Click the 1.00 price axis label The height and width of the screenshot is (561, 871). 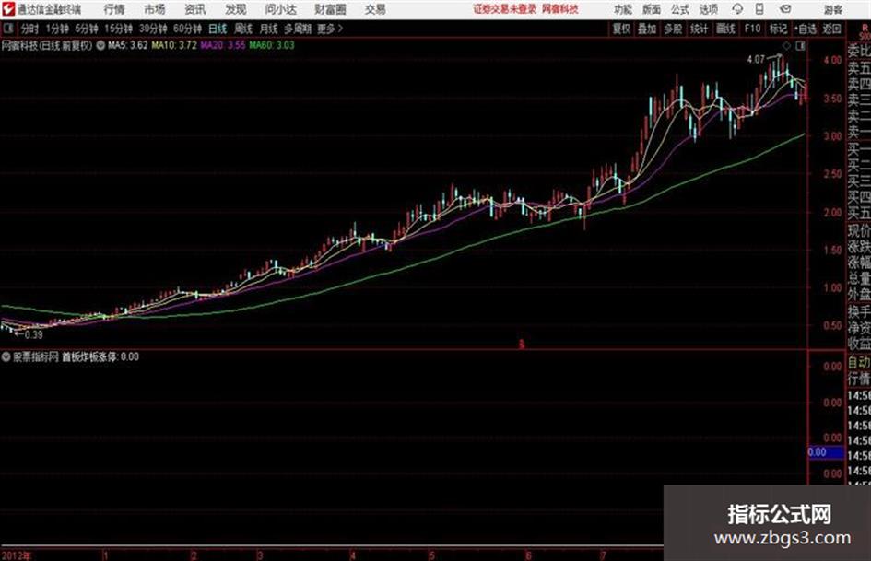tap(832, 287)
